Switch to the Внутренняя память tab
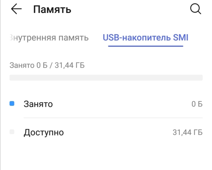Image resolution: width=212 pixels, height=170 pixels. 49,37
